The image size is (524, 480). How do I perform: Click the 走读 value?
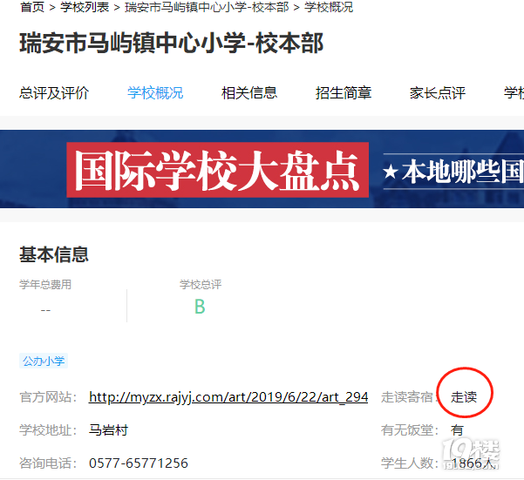[464, 397]
